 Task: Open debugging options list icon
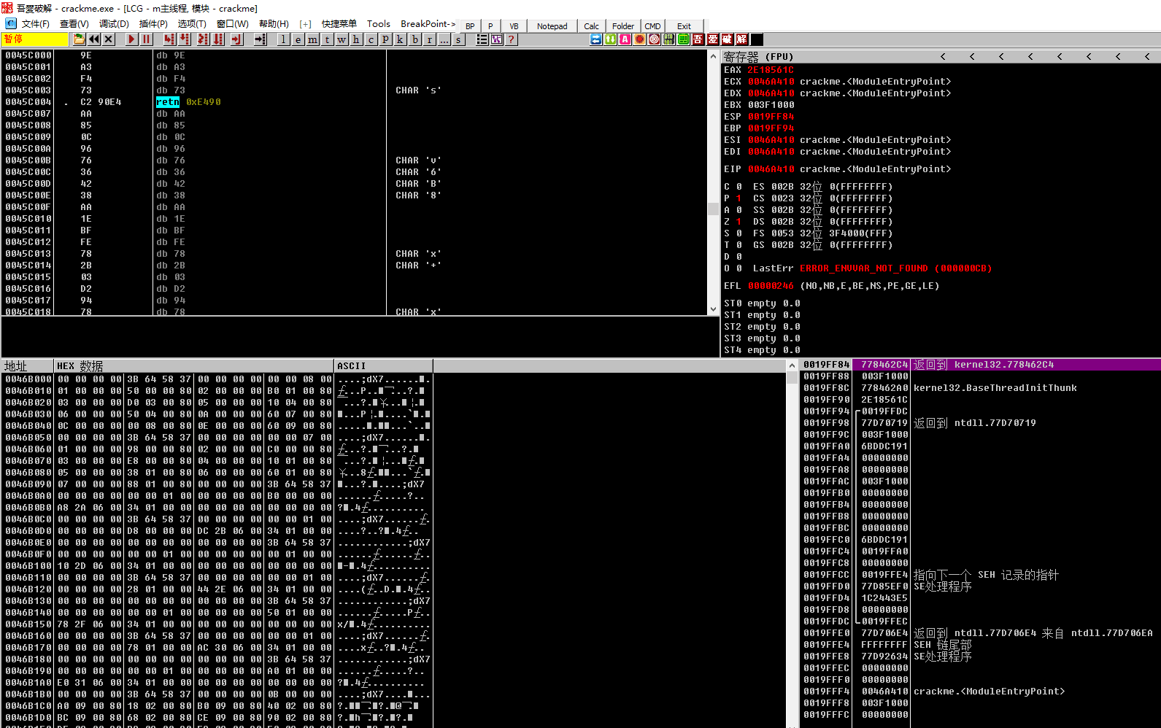pos(482,39)
